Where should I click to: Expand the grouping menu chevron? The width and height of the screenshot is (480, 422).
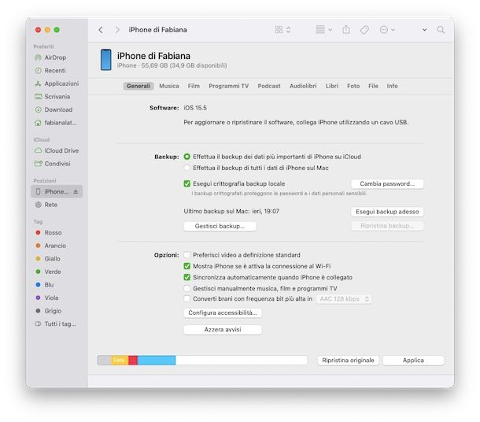[330, 30]
